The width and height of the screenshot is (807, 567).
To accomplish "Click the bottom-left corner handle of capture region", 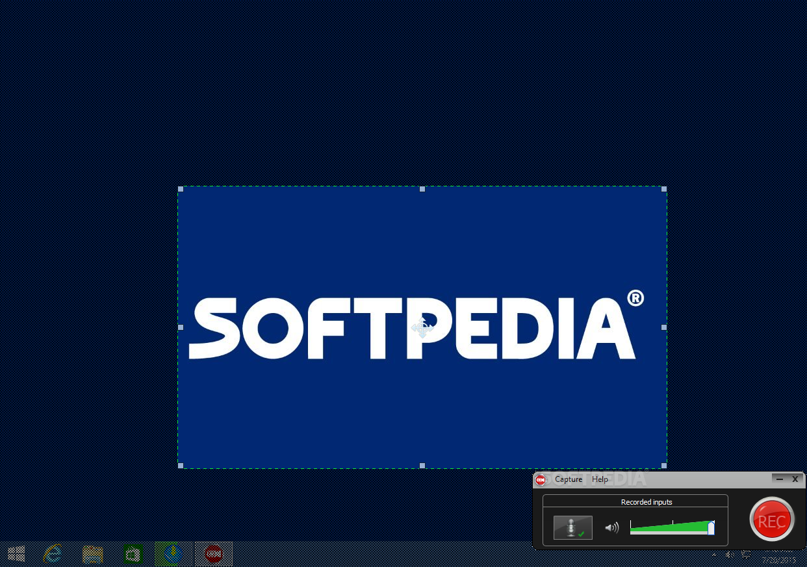I will tap(181, 465).
